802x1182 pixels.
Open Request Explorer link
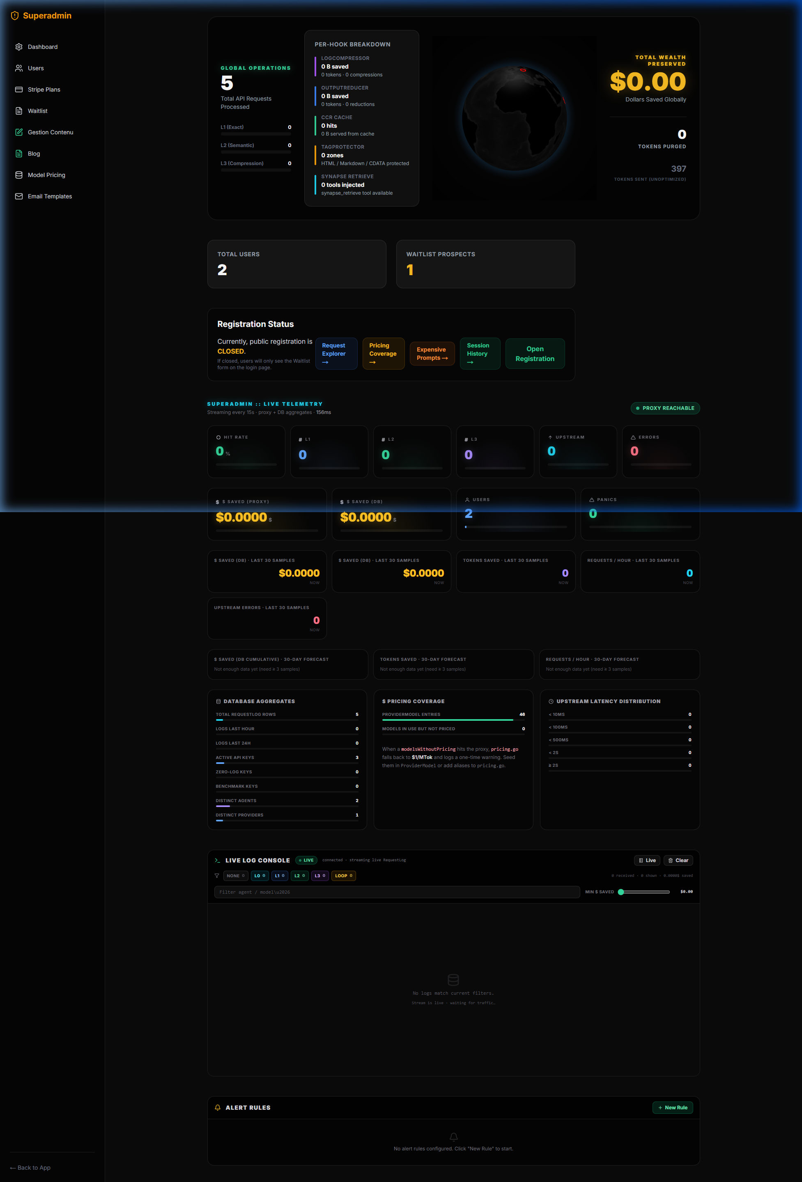pyautogui.click(x=336, y=354)
